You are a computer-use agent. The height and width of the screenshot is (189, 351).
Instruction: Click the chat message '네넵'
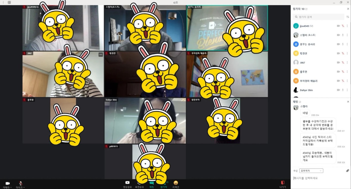(x=305, y=113)
